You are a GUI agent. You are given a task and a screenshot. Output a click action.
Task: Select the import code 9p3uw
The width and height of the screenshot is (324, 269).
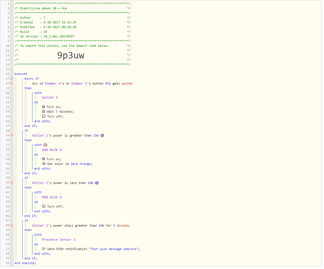pyautogui.click(x=71, y=55)
